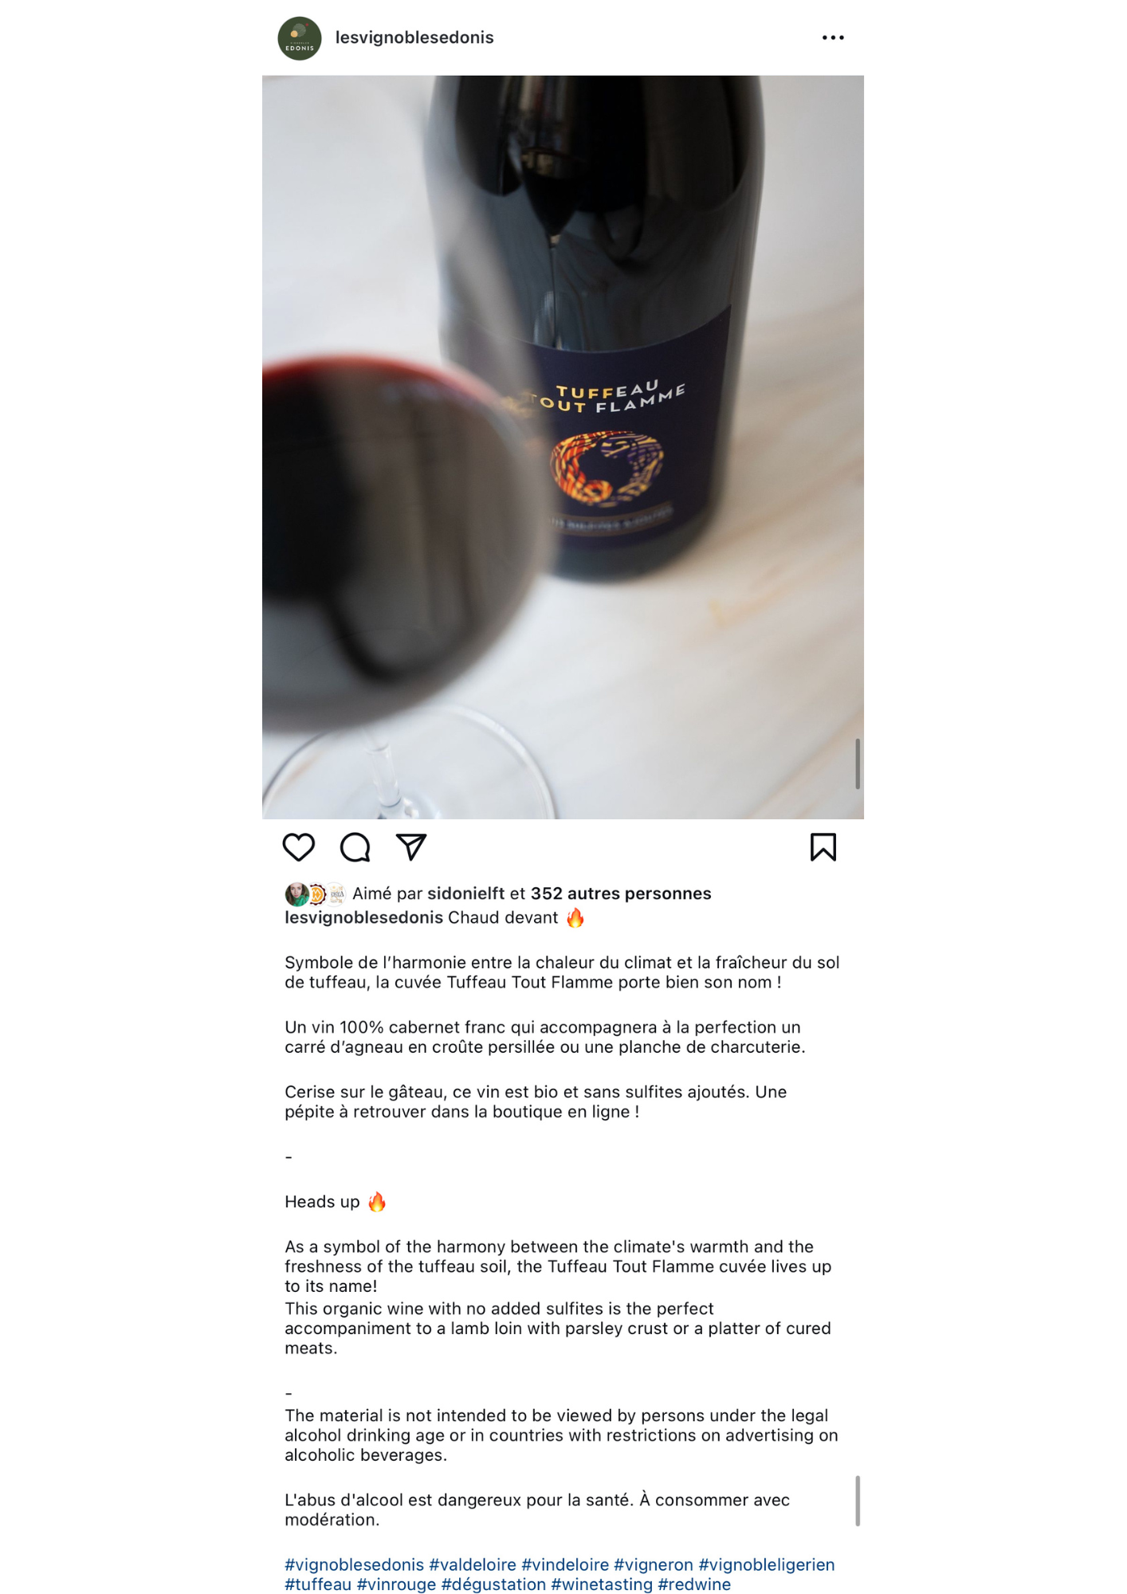
Task: Share the post via paper plane icon
Action: (x=411, y=847)
